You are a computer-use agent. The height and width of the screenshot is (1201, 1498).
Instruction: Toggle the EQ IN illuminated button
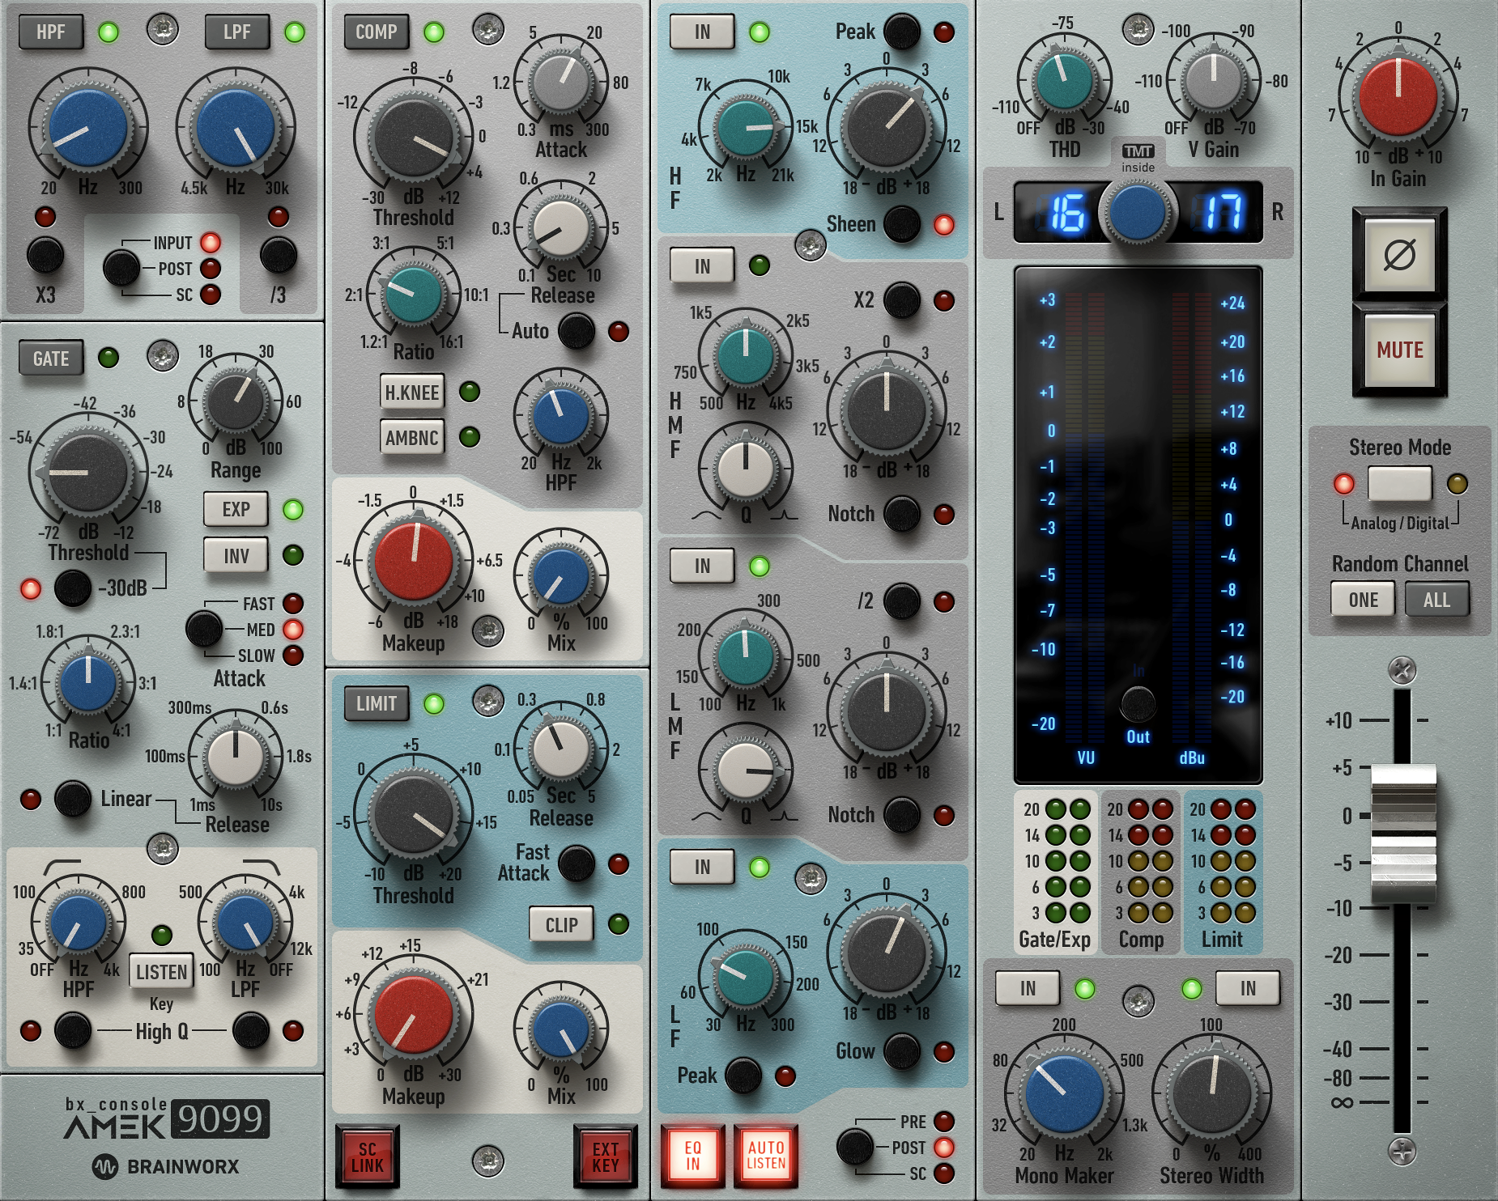(692, 1156)
